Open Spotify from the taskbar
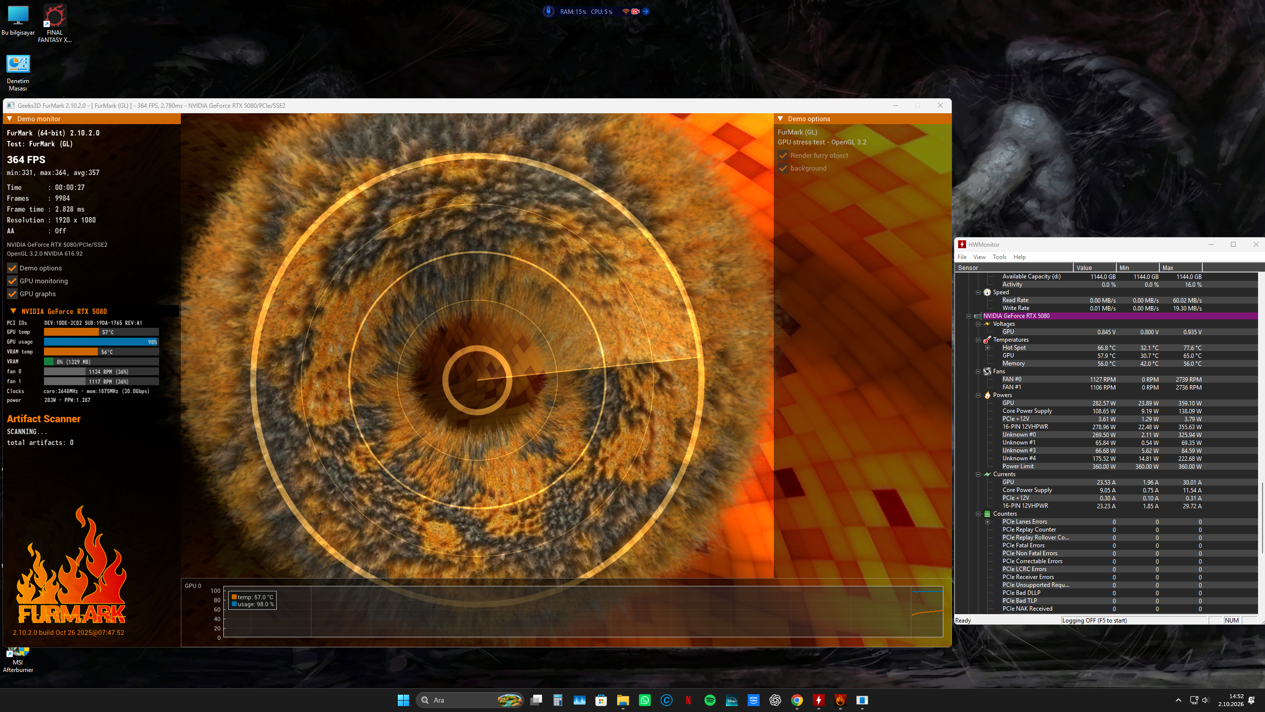This screenshot has width=1265, height=712. (x=710, y=700)
